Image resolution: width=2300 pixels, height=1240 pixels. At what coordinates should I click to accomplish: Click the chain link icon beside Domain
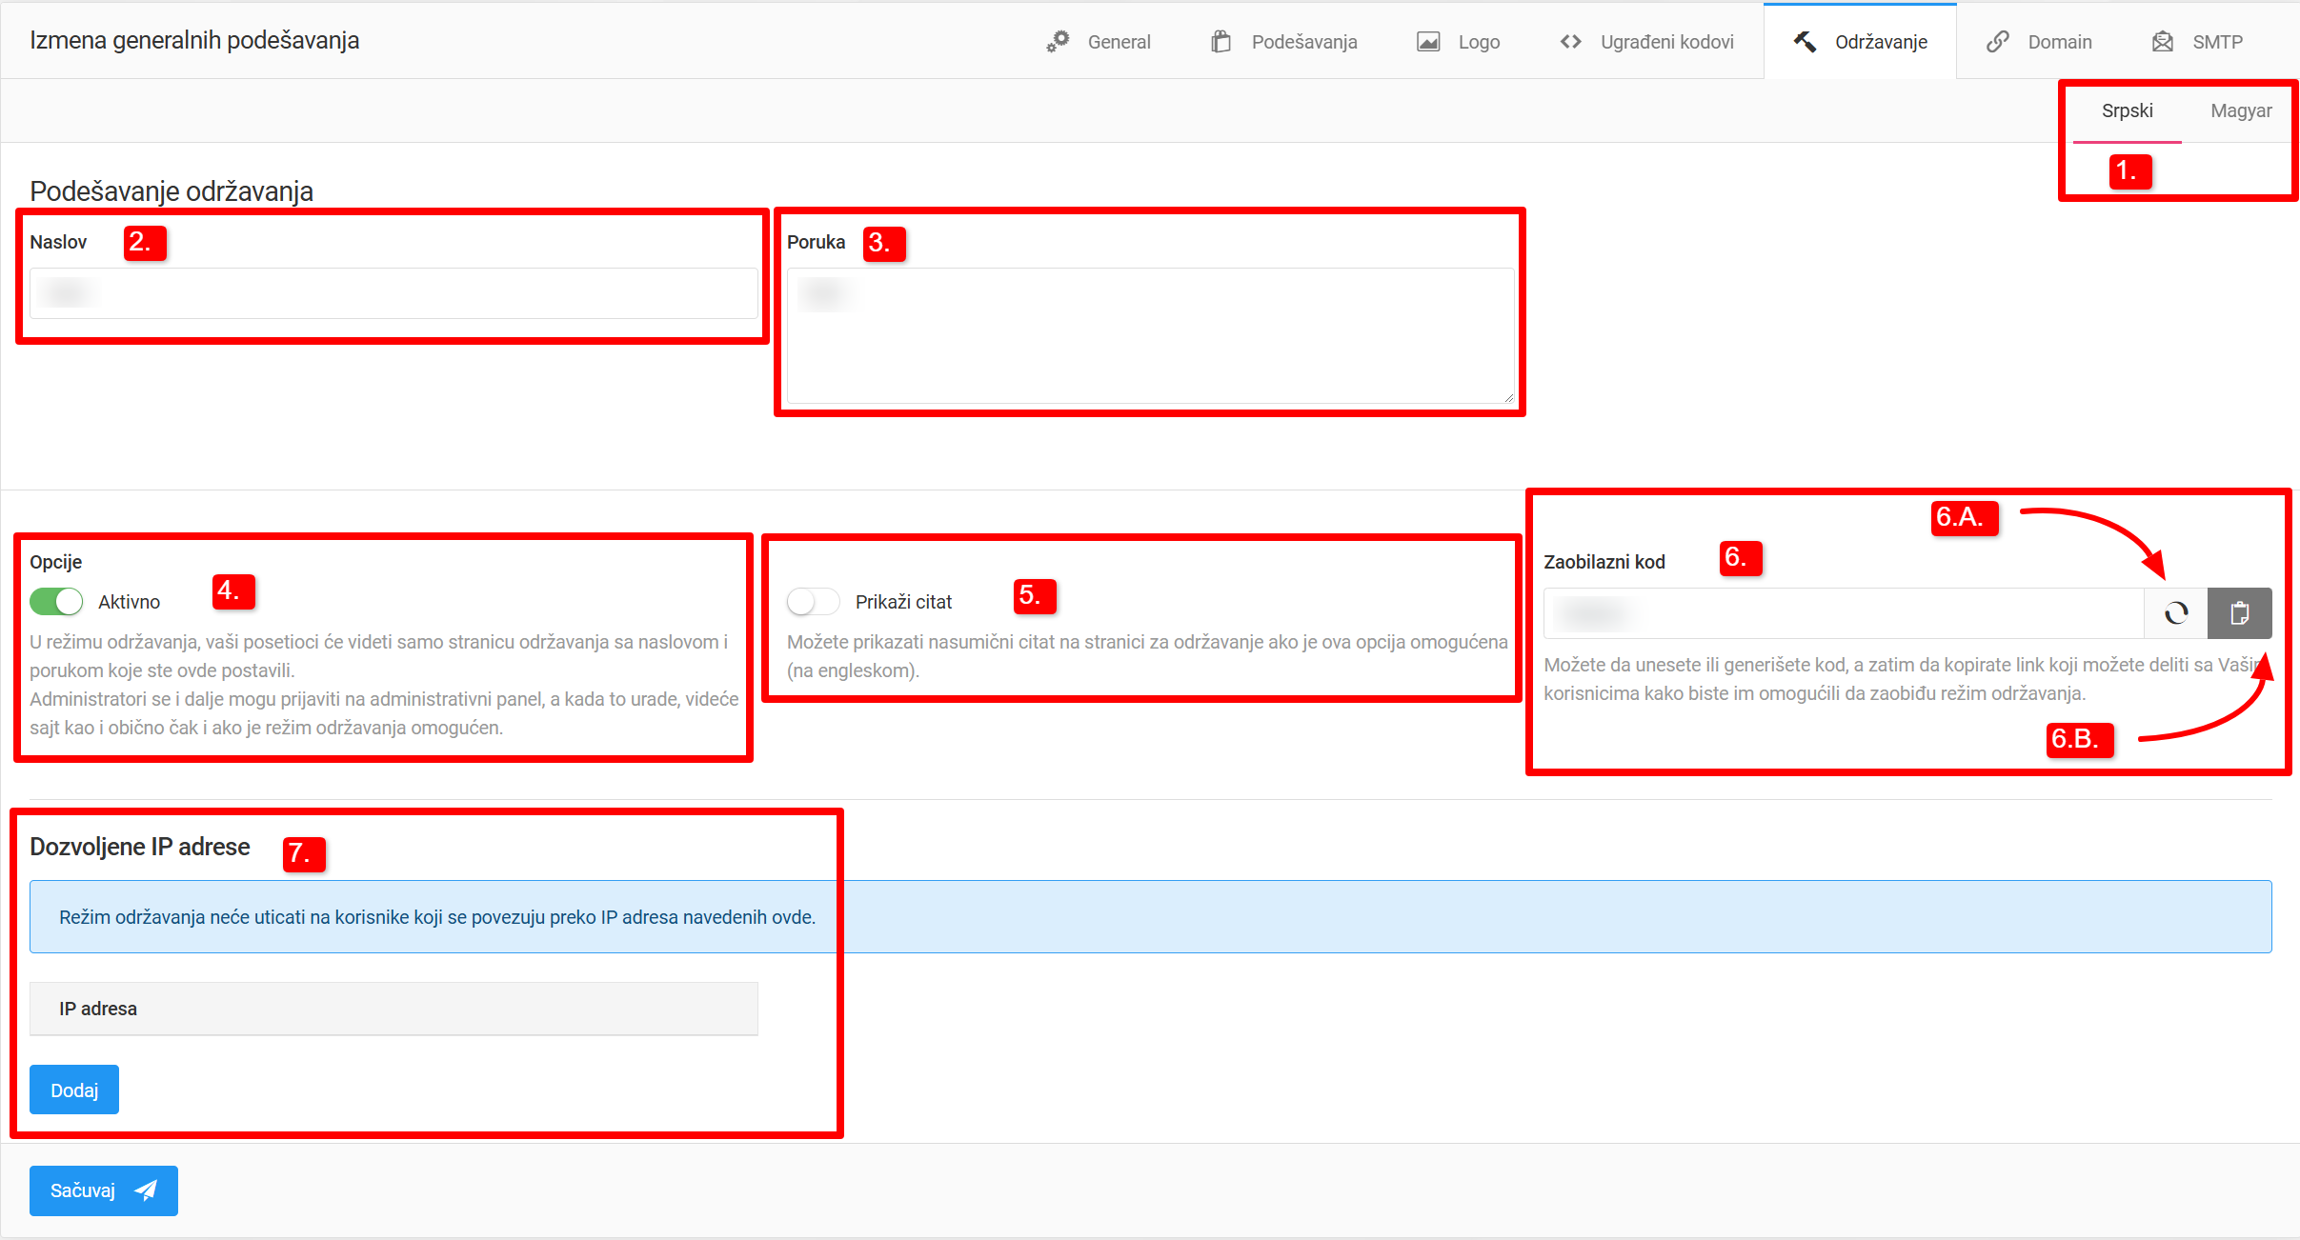1998,42
